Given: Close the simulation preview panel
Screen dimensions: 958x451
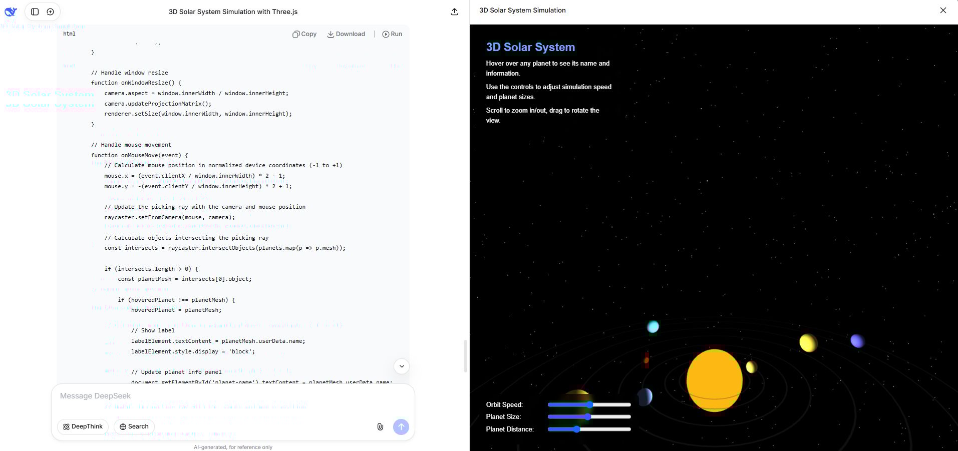Looking at the screenshot, I should click(x=943, y=10).
